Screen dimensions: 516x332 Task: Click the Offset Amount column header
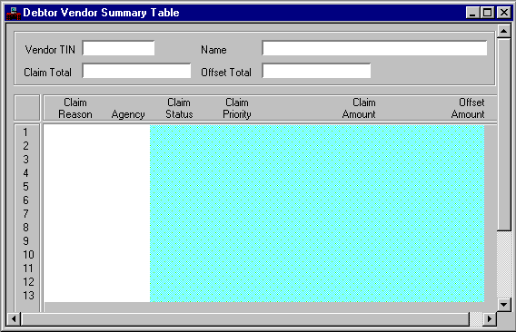[468, 108]
